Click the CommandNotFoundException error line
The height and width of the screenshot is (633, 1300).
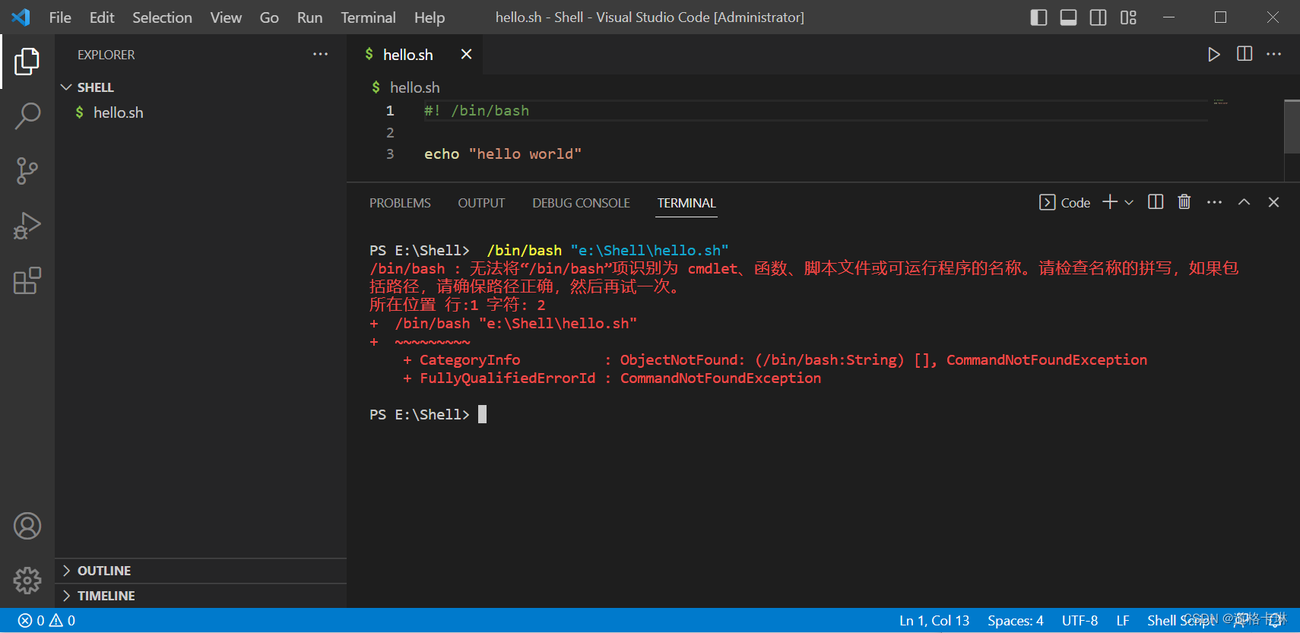(612, 378)
